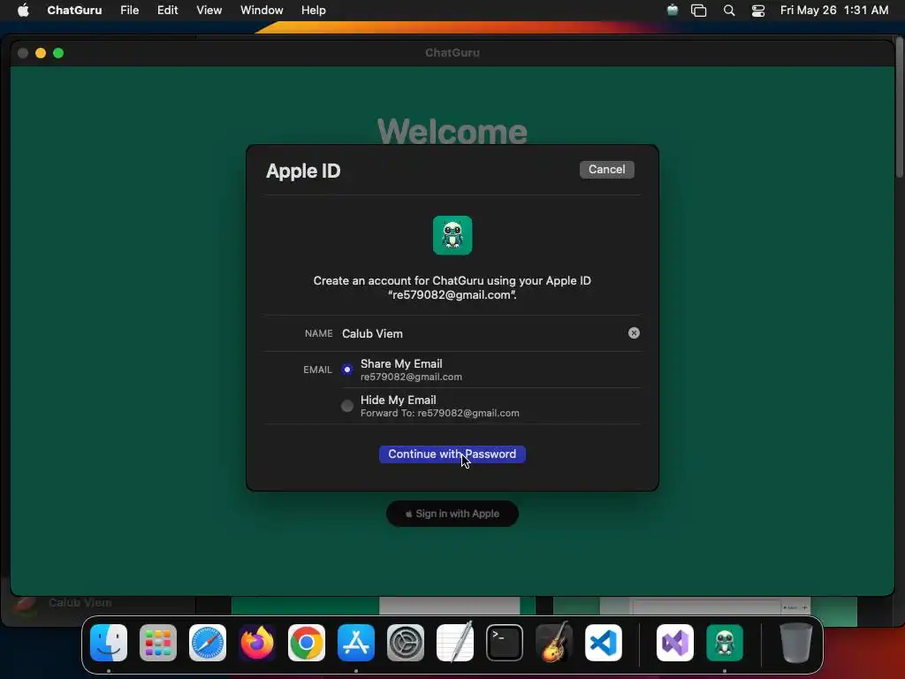Select the Hide My Email radio button
The height and width of the screenshot is (679, 905).
click(346, 406)
